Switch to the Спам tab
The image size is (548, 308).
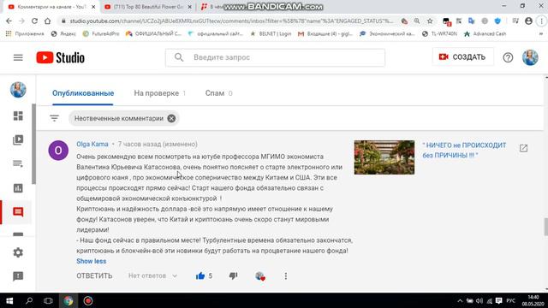[x=218, y=93]
